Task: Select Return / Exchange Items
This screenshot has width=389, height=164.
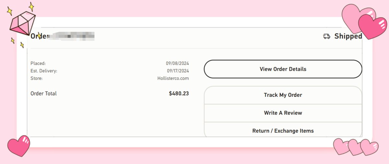Action: (x=283, y=131)
